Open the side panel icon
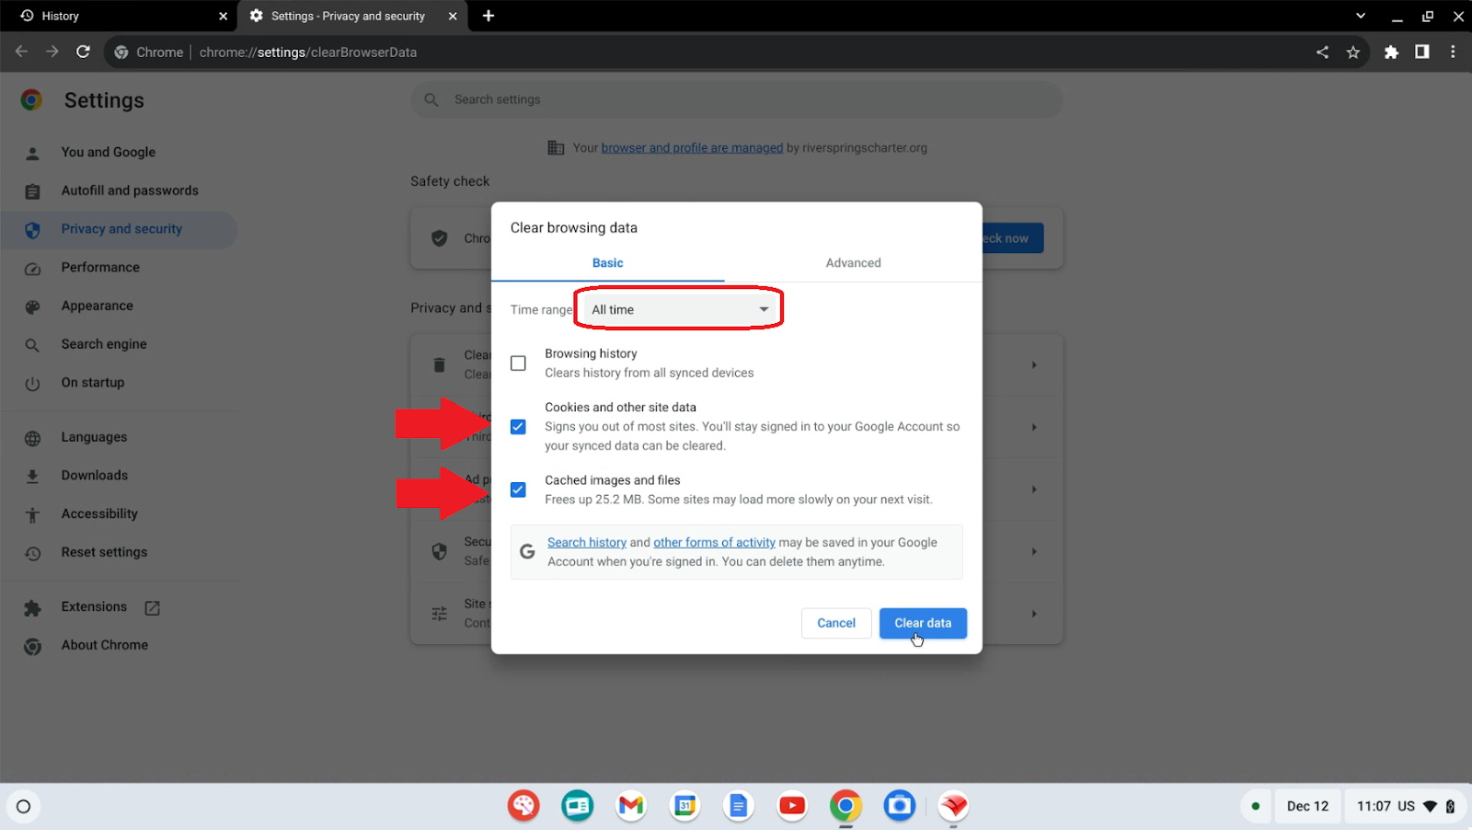Viewport: 1472px width, 830px height. [1421, 52]
